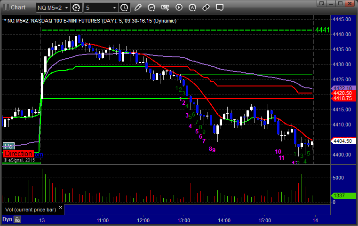The height and width of the screenshot is (226, 358).
Task: Open the studies chart-line icon menu
Action: pyautogui.click(x=151, y=8)
